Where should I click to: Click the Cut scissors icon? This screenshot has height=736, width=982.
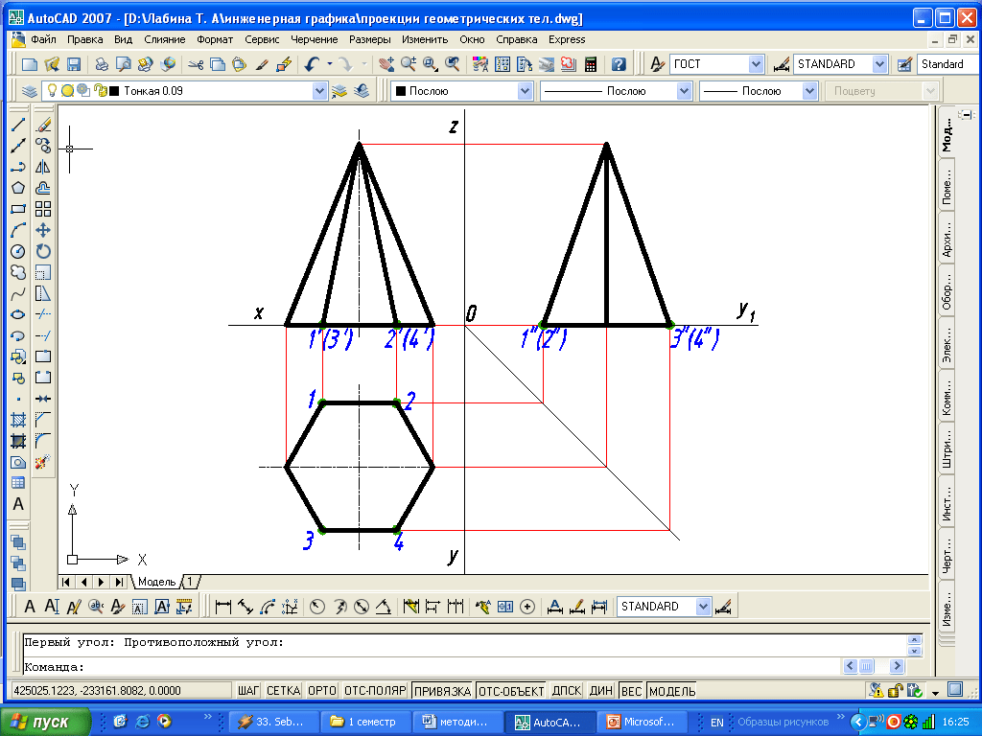tap(196, 64)
